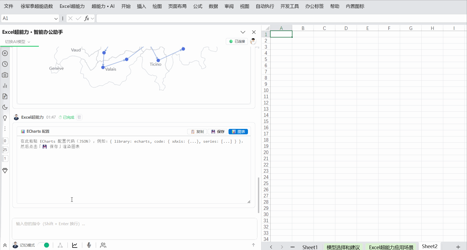Click the lightbulb tips icon in sidebar
The height and width of the screenshot is (250, 467).
(x=5, y=118)
